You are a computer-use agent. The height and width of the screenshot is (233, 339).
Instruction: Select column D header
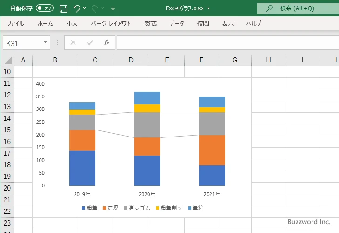[x=131, y=60]
